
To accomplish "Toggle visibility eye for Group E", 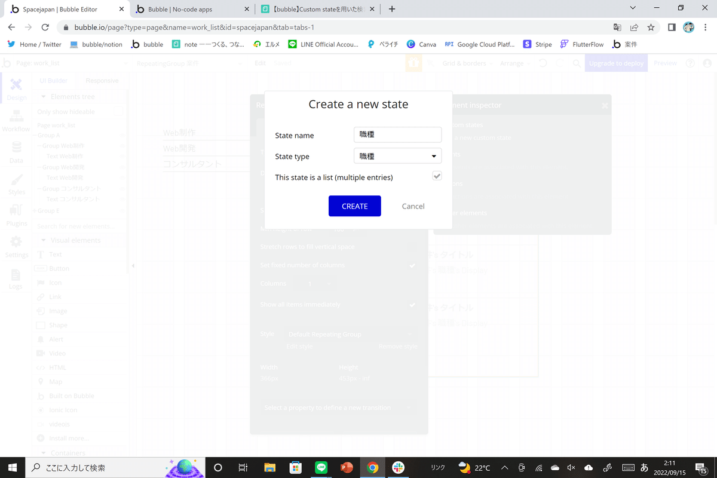I will point(122,211).
